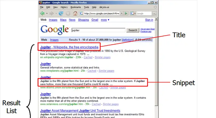The height and width of the screenshot is (118, 216).
Task: Open the solarviews.com Jupiter result title
Action: click(x=46, y=94)
